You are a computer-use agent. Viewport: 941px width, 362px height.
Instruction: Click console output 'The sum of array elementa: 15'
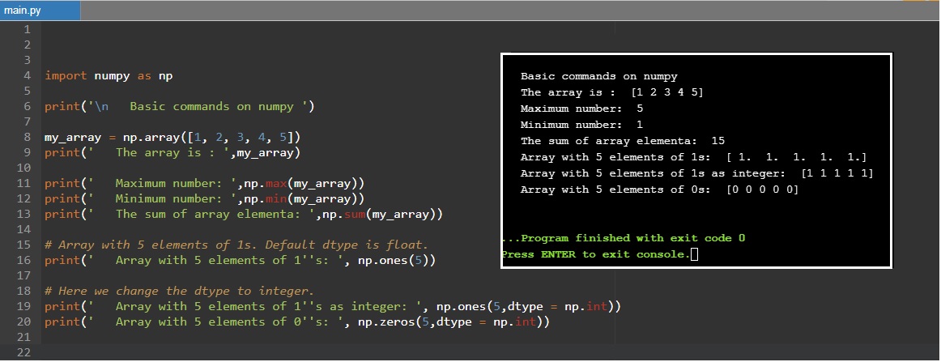[x=622, y=141]
